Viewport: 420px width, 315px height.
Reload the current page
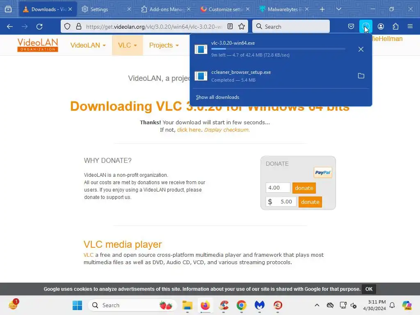(39, 27)
